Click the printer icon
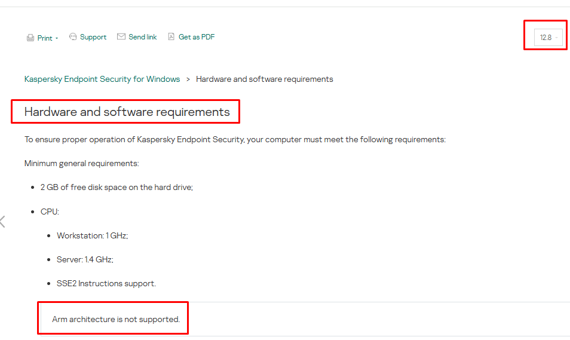The image size is (570, 340). (x=30, y=38)
